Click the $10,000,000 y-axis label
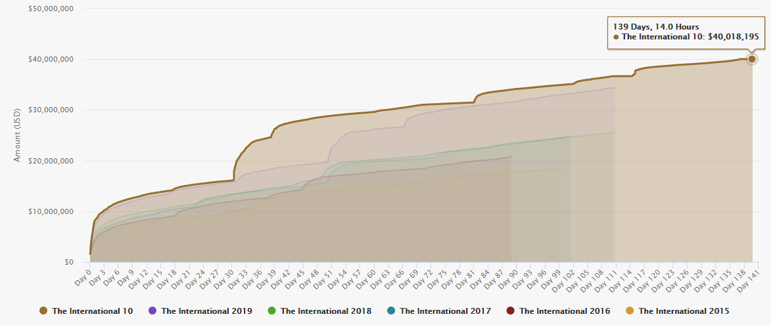Image resolution: width=771 pixels, height=325 pixels. coord(51,211)
